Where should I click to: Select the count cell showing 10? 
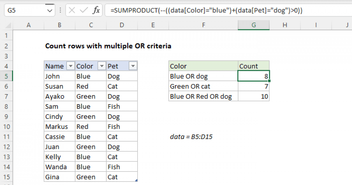click(x=253, y=97)
